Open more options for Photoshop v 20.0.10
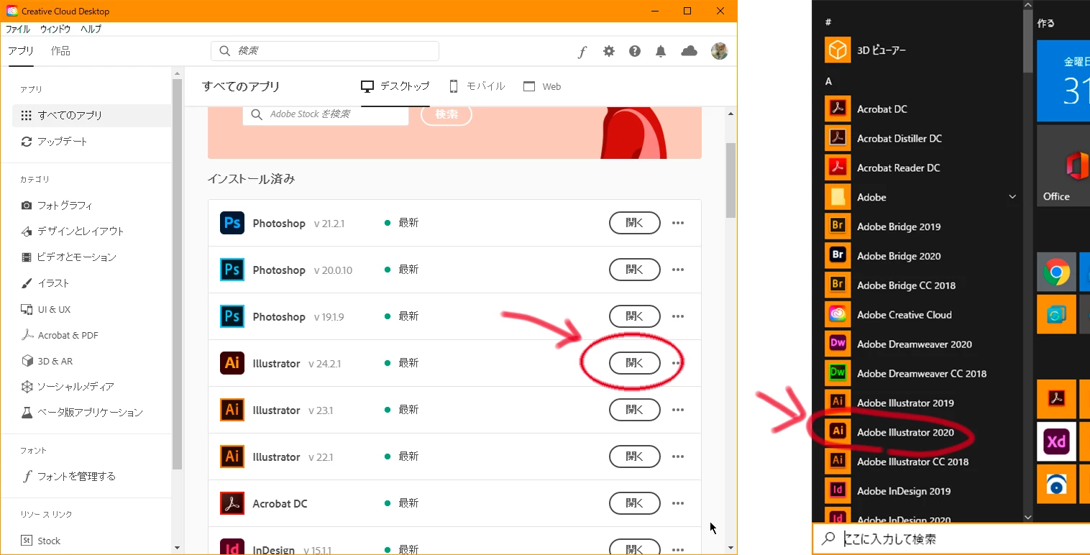This screenshot has width=1090, height=555. (677, 270)
